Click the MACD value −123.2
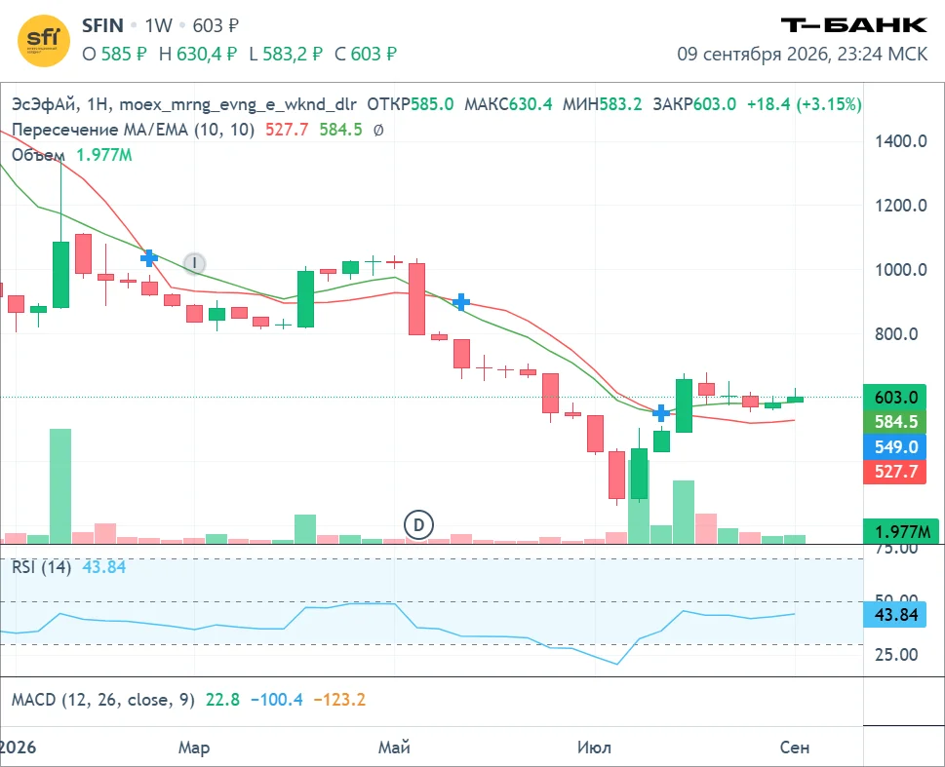The height and width of the screenshot is (767, 945). (339, 700)
